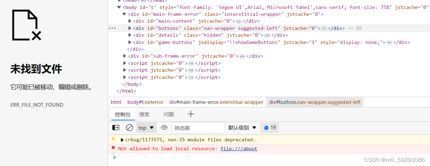Click the class="hidden" attribute of details div
430x166 pixels.
(204, 35)
